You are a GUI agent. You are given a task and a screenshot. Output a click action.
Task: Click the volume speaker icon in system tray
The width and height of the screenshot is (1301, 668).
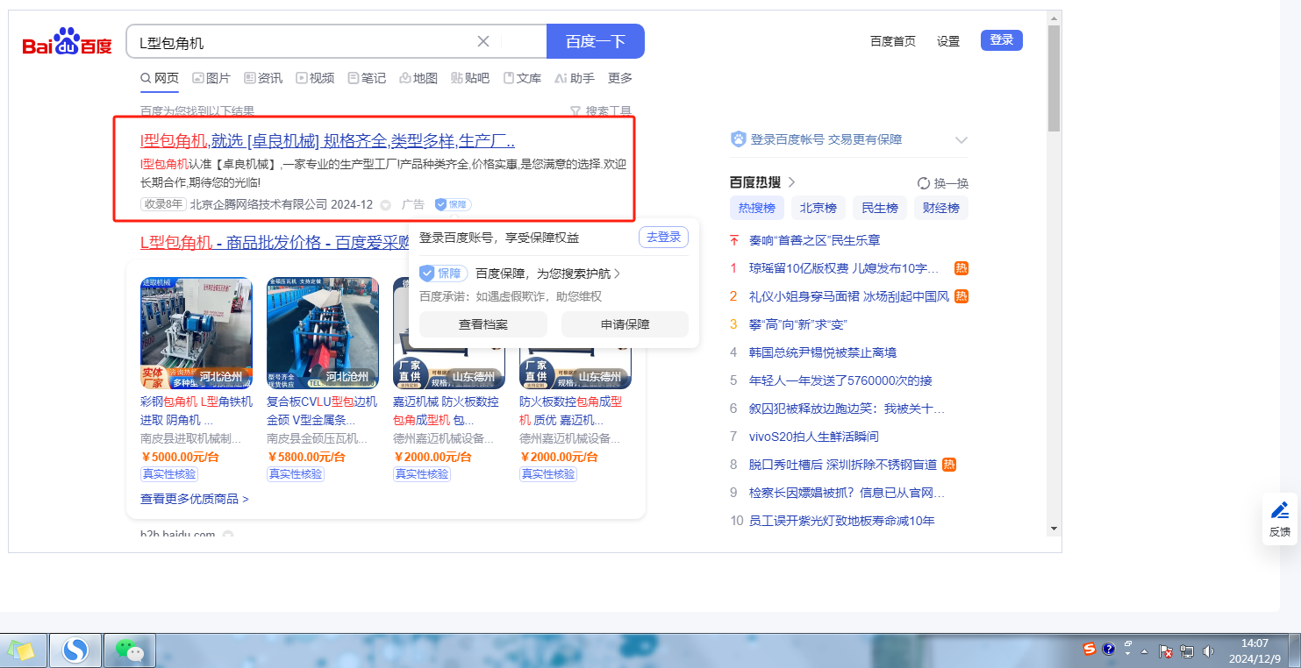click(1208, 650)
